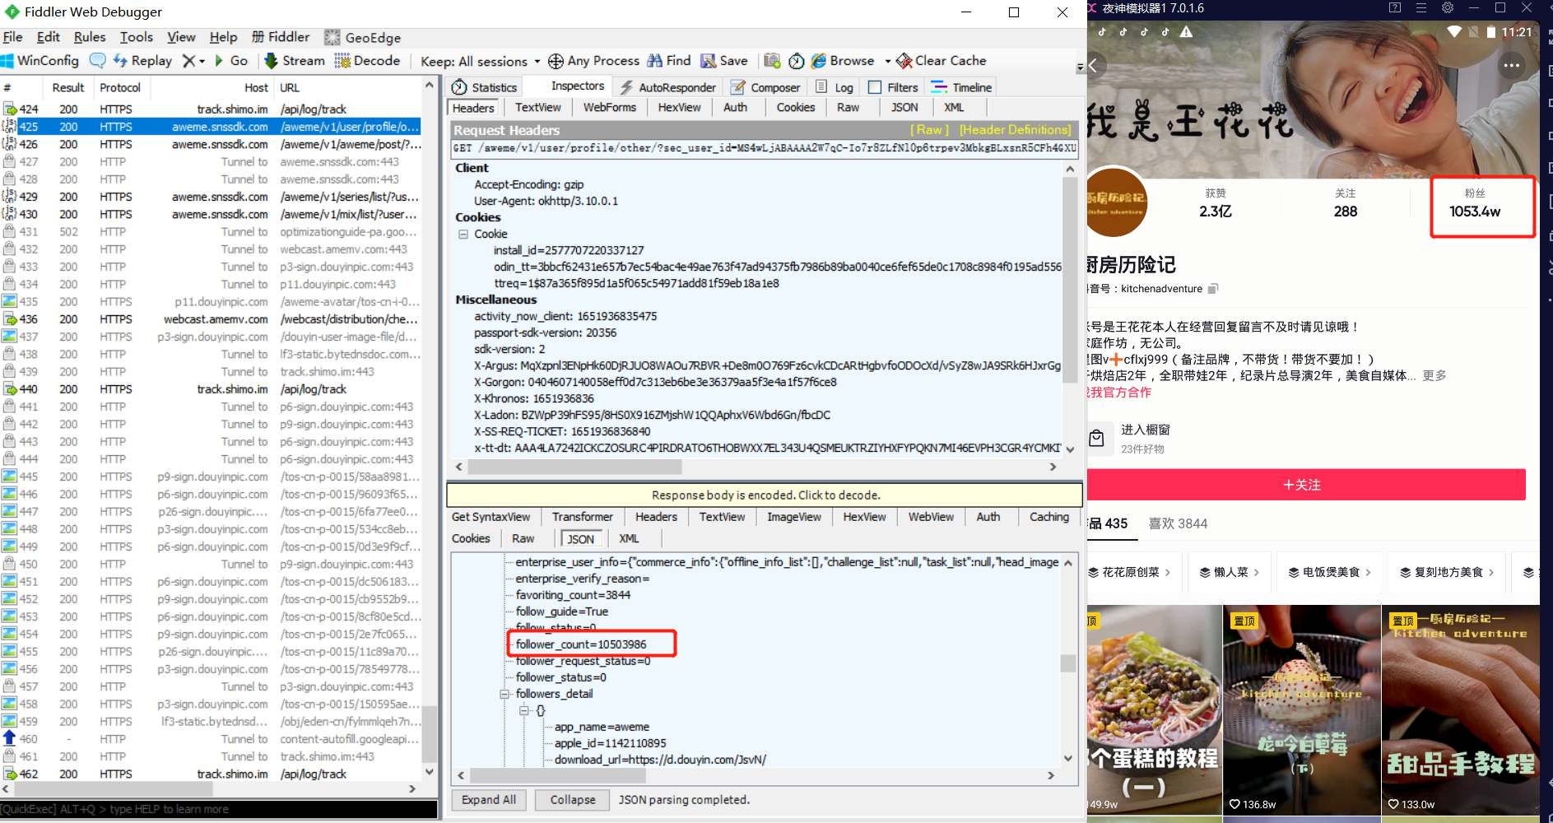Viewport: 1553px width, 823px height.
Task: Expand the toolbar overflow arrow
Action: click(x=1080, y=67)
